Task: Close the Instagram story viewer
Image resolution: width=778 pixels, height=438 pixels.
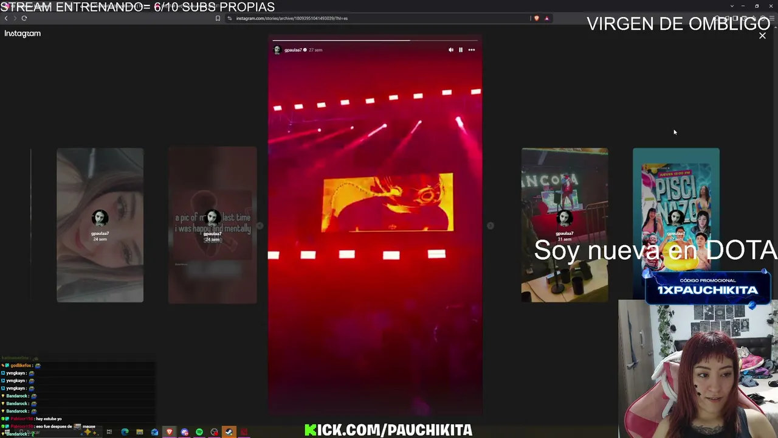Action: (762, 36)
